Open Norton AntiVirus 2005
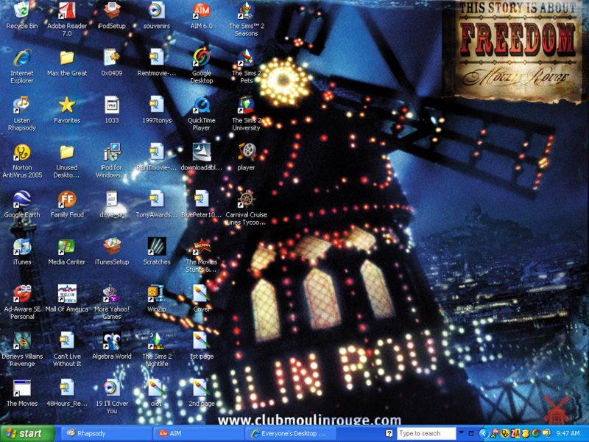This screenshot has width=589, height=442. click(x=22, y=156)
